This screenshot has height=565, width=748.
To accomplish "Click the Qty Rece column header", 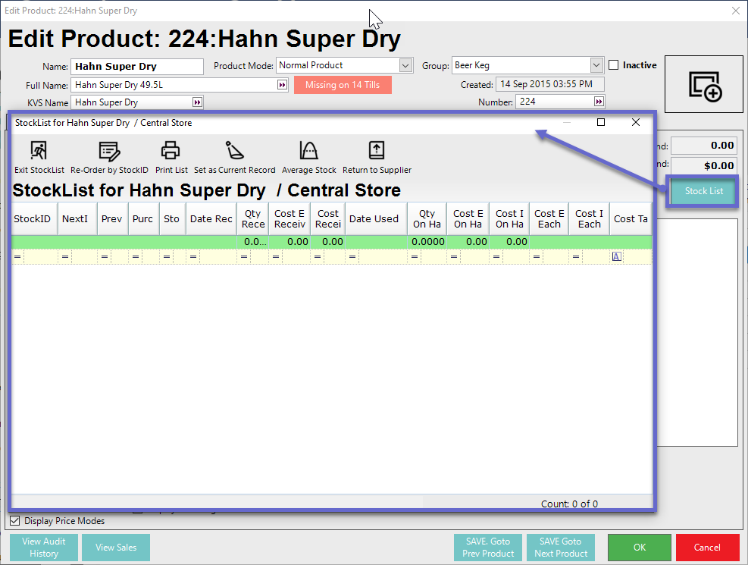I will point(253,218).
